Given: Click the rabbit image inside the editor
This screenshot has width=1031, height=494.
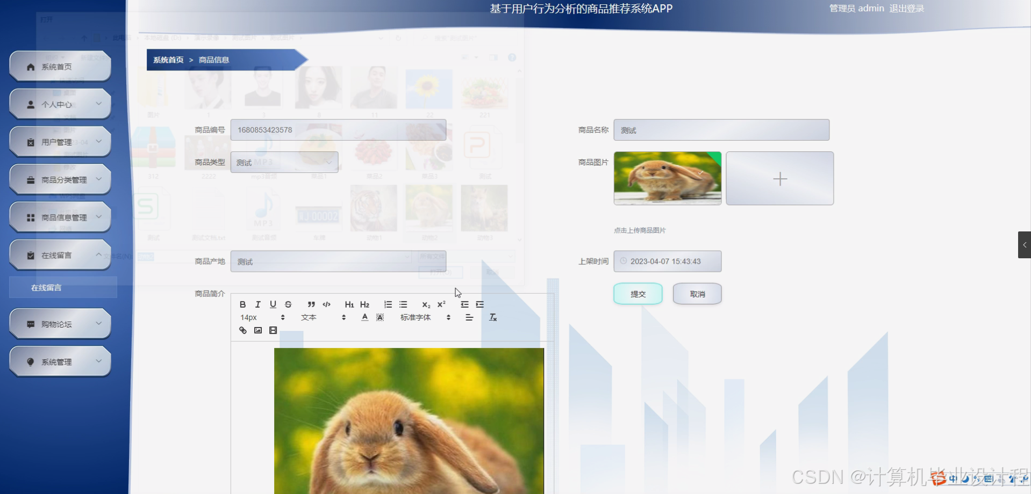Looking at the screenshot, I should coord(409,421).
